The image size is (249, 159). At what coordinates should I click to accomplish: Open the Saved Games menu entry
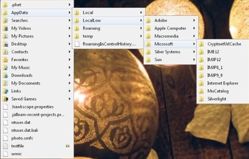click(37, 99)
